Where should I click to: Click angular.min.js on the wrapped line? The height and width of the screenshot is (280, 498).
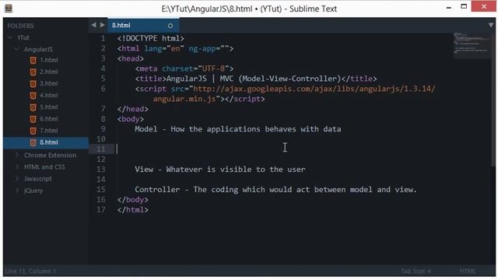point(184,99)
